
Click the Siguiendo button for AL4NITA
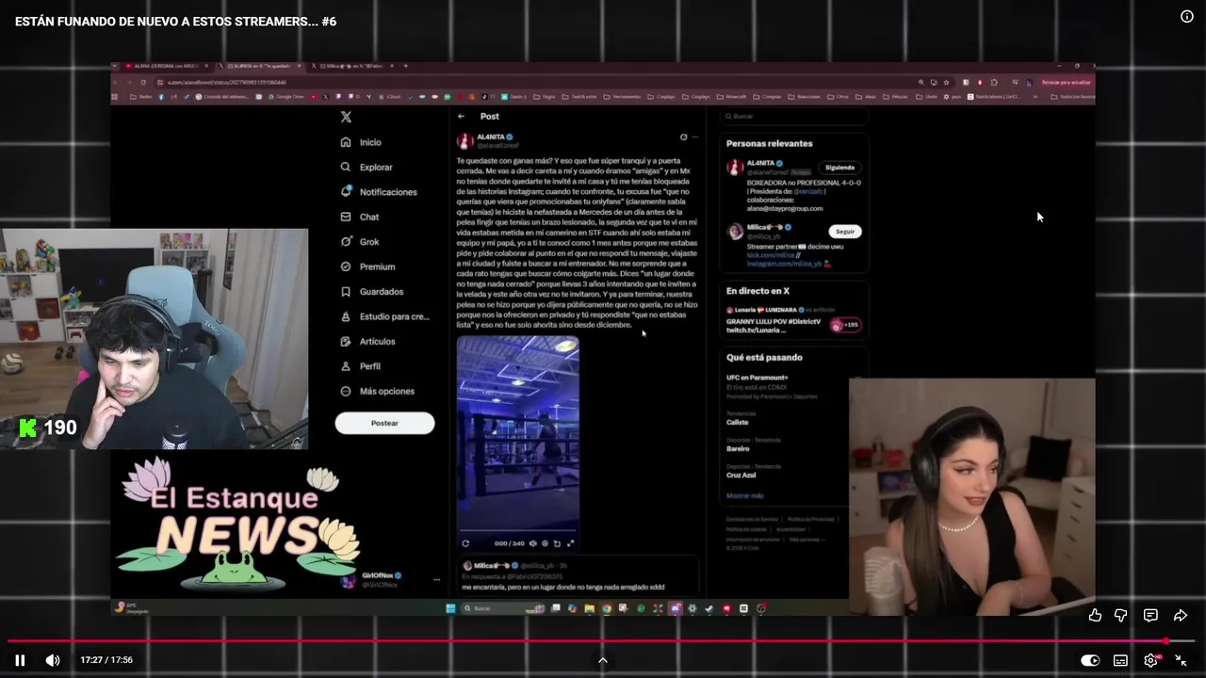[839, 168]
